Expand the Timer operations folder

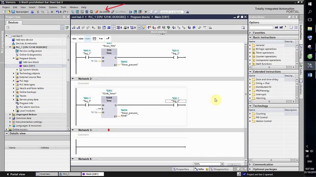coord(250,53)
